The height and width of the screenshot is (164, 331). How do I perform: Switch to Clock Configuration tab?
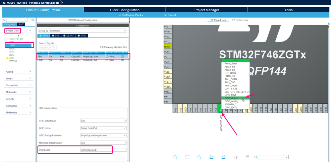click(125, 10)
